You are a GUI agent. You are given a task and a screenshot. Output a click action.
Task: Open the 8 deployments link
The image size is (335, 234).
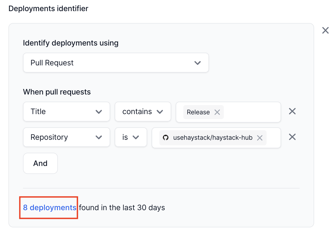(50, 208)
